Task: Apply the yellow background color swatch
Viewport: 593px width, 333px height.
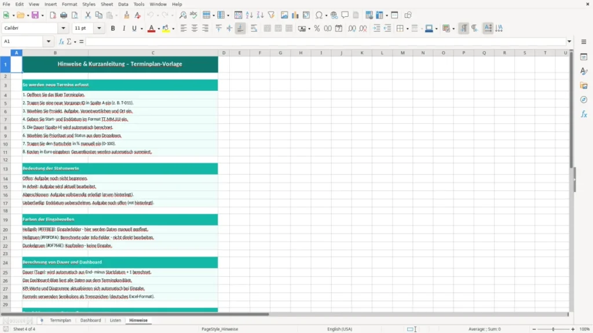Action: [x=166, y=28]
